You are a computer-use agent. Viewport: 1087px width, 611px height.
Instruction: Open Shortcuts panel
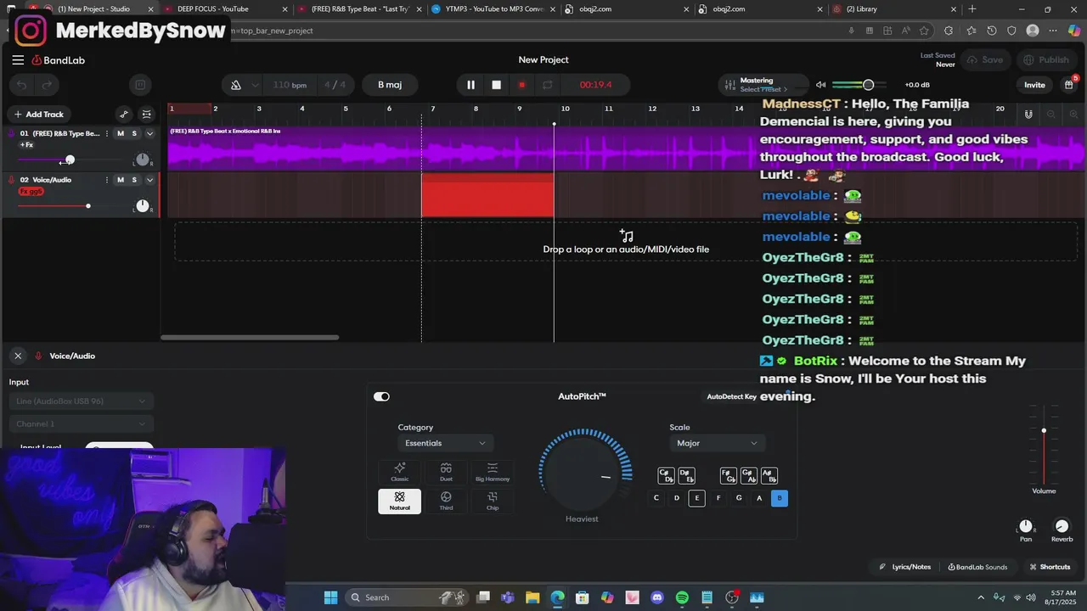pos(1050,567)
